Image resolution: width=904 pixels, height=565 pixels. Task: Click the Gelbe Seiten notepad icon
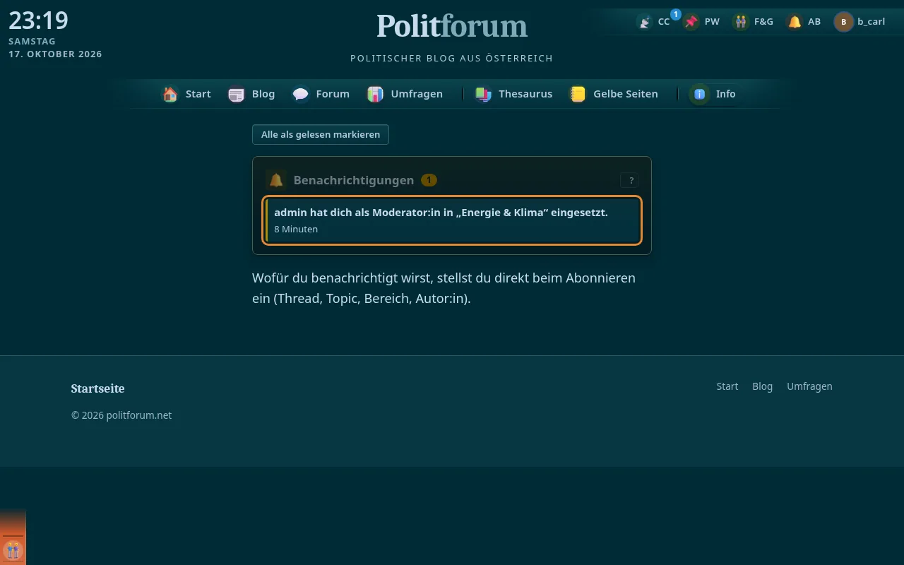click(x=578, y=94)
